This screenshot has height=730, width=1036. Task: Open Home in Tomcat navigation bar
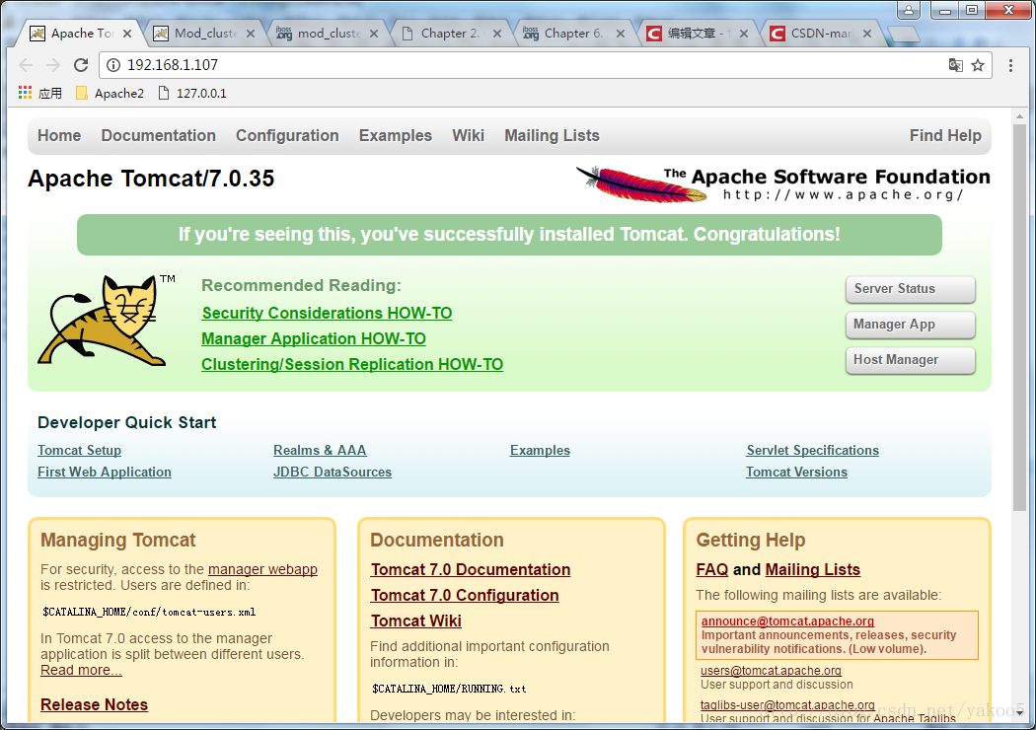click(59, 135)
